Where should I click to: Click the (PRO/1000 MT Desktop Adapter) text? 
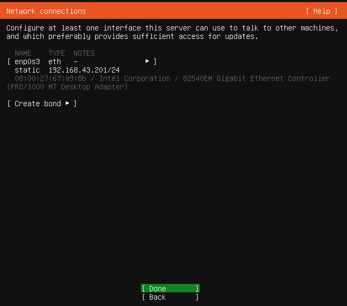tap(67, 87)
